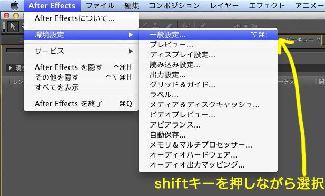Select オーディオ出力マッピング... preferences

pyautogui.click(x=208, y=165)
